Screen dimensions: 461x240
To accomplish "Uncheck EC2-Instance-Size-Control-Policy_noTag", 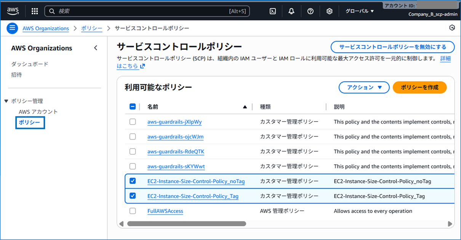I will [x=133, y=181].
